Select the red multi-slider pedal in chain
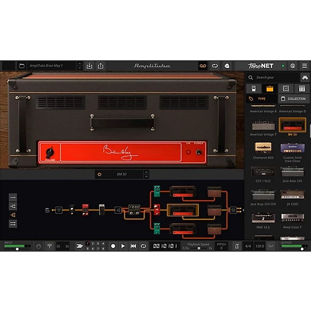 (x=85, y=210)
